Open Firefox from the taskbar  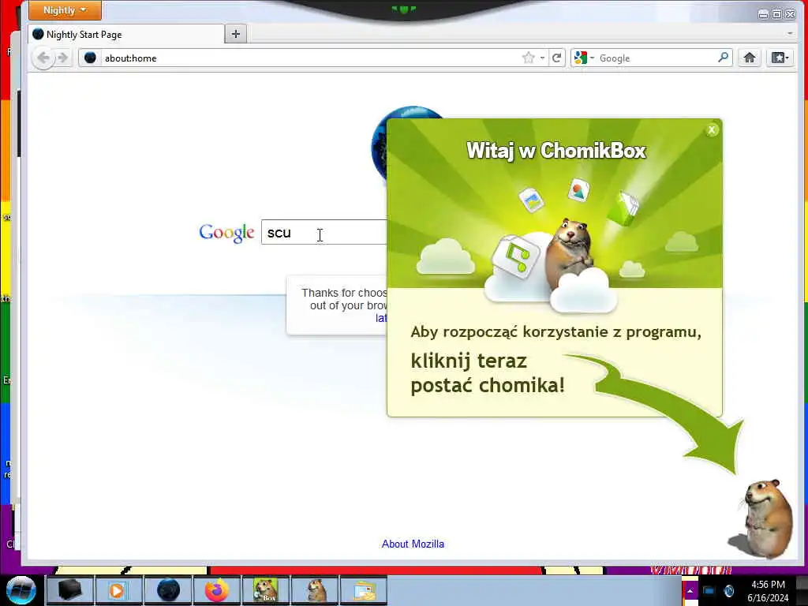[x=217, y=590]
